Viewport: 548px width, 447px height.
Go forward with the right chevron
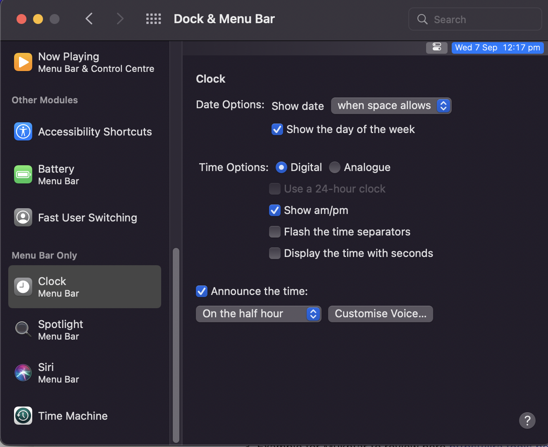point(120,19)
